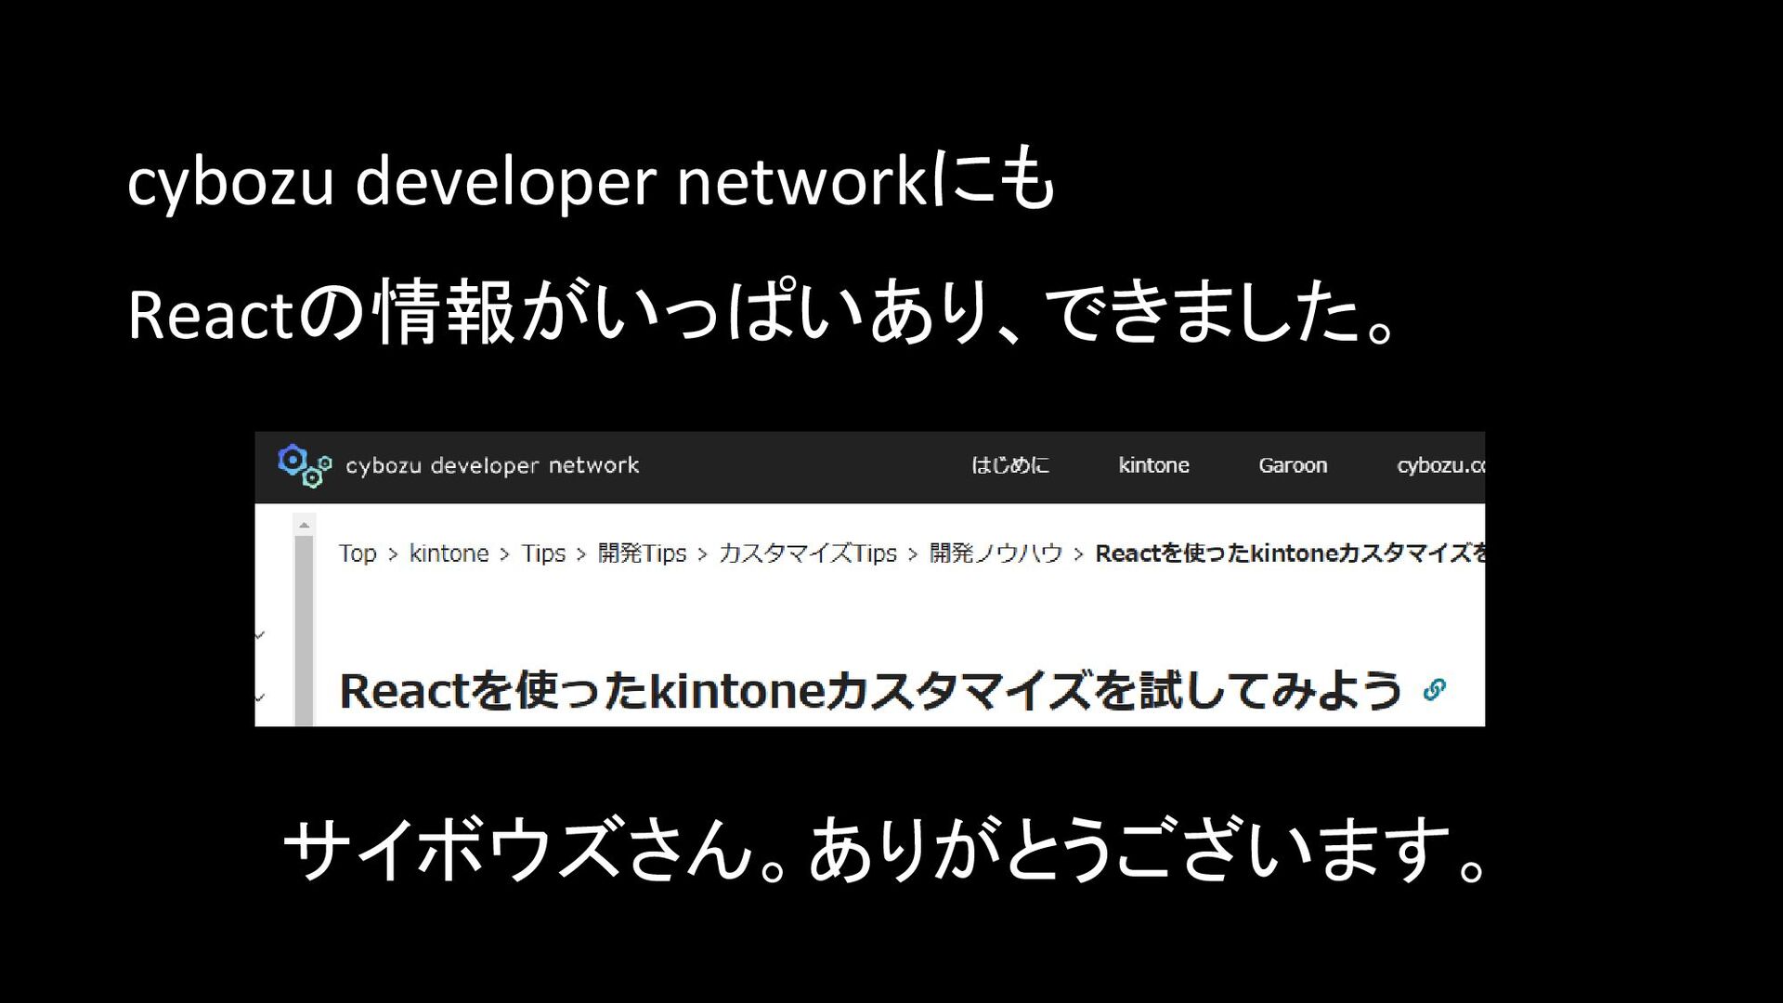Expand the lower sidebar chevron
Image resolution: width=1783 pixels, height=1003 pixels.
pos(260,697)
